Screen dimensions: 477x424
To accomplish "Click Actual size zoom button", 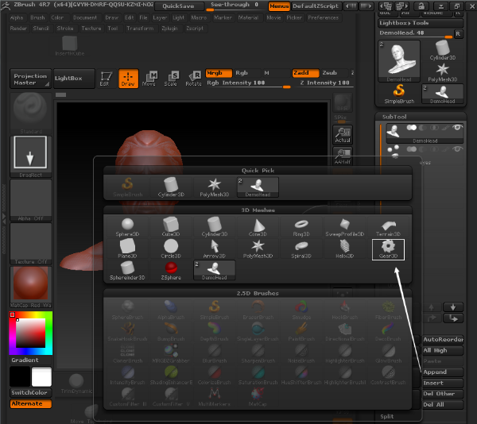I will (343, 134).
